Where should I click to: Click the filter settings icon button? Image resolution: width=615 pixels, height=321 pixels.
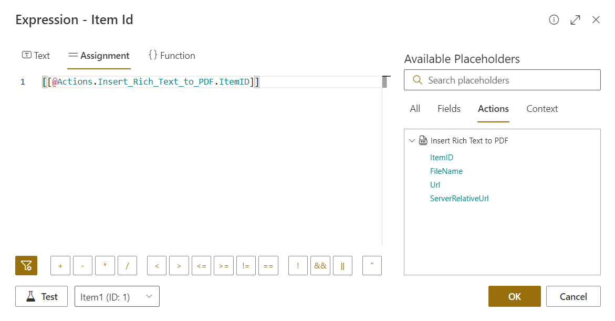[26, 266]
